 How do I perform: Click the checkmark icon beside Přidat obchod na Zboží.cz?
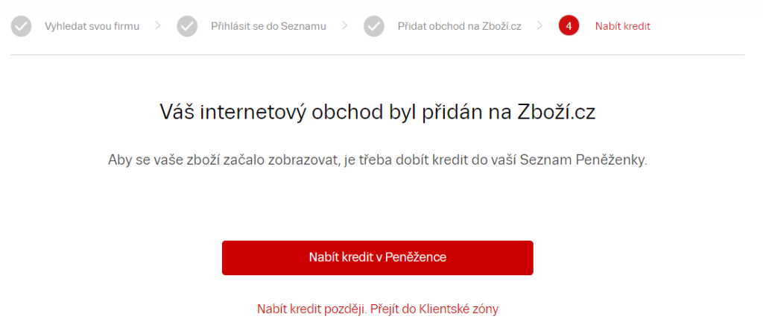[x=374, y=26]
